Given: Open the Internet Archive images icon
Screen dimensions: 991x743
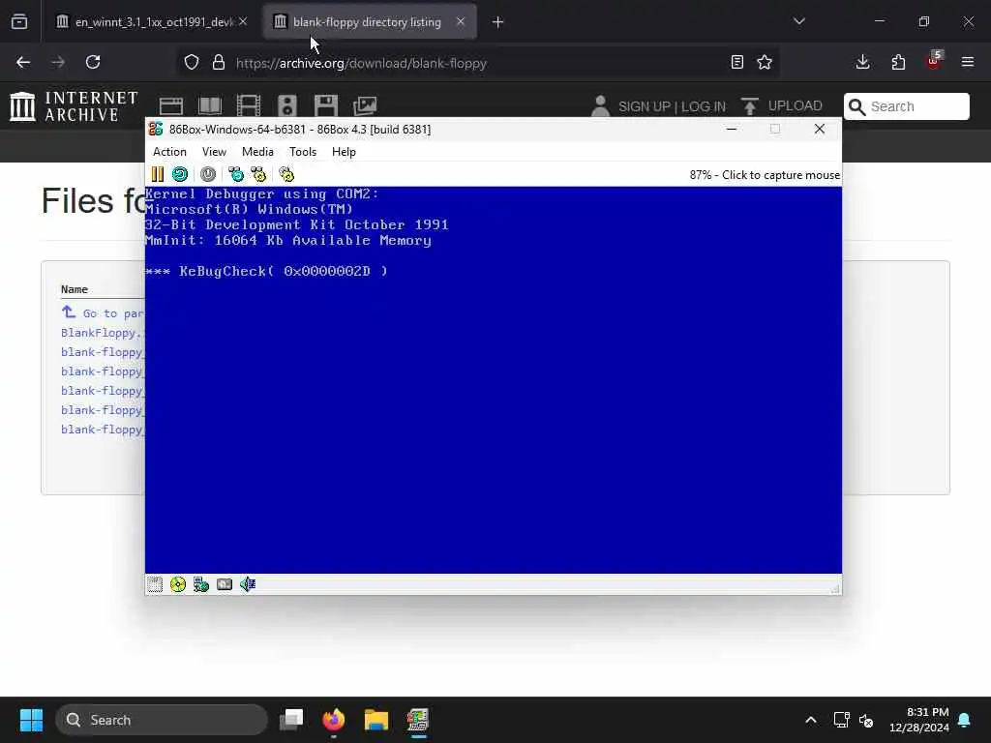Looking at the screenshot, I should tap(365, 106).
